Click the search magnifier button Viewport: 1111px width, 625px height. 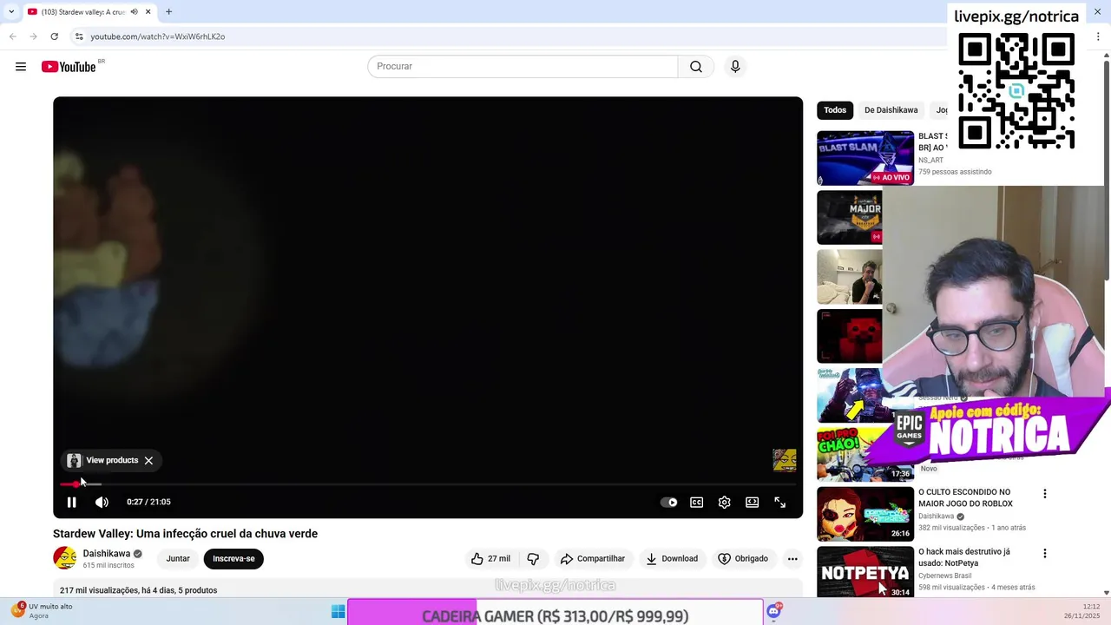point(696,67)
